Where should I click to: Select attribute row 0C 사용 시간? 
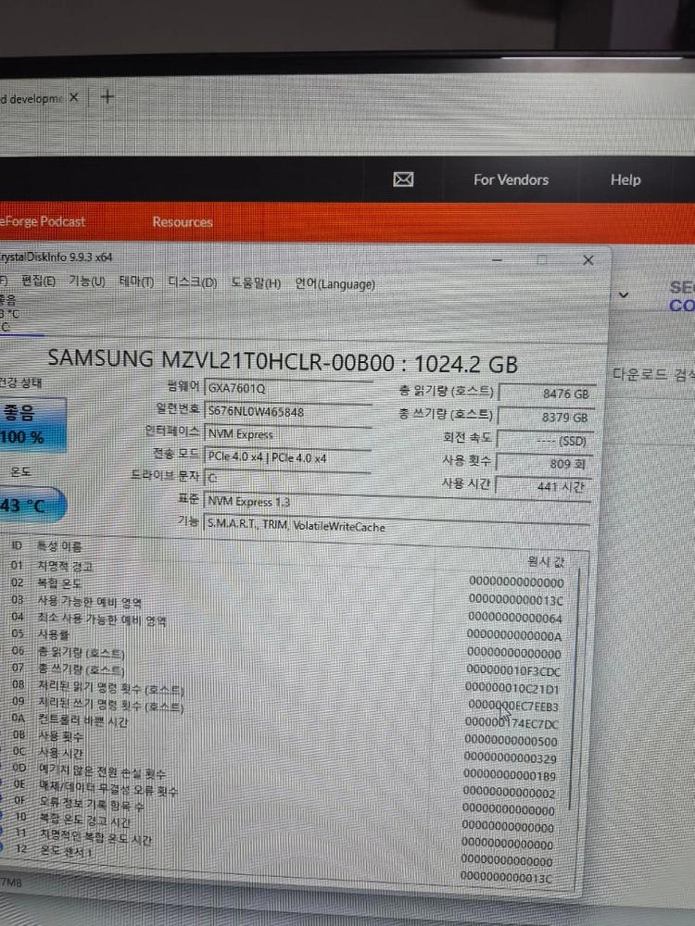pyautogui.click(x=284, y=762)
